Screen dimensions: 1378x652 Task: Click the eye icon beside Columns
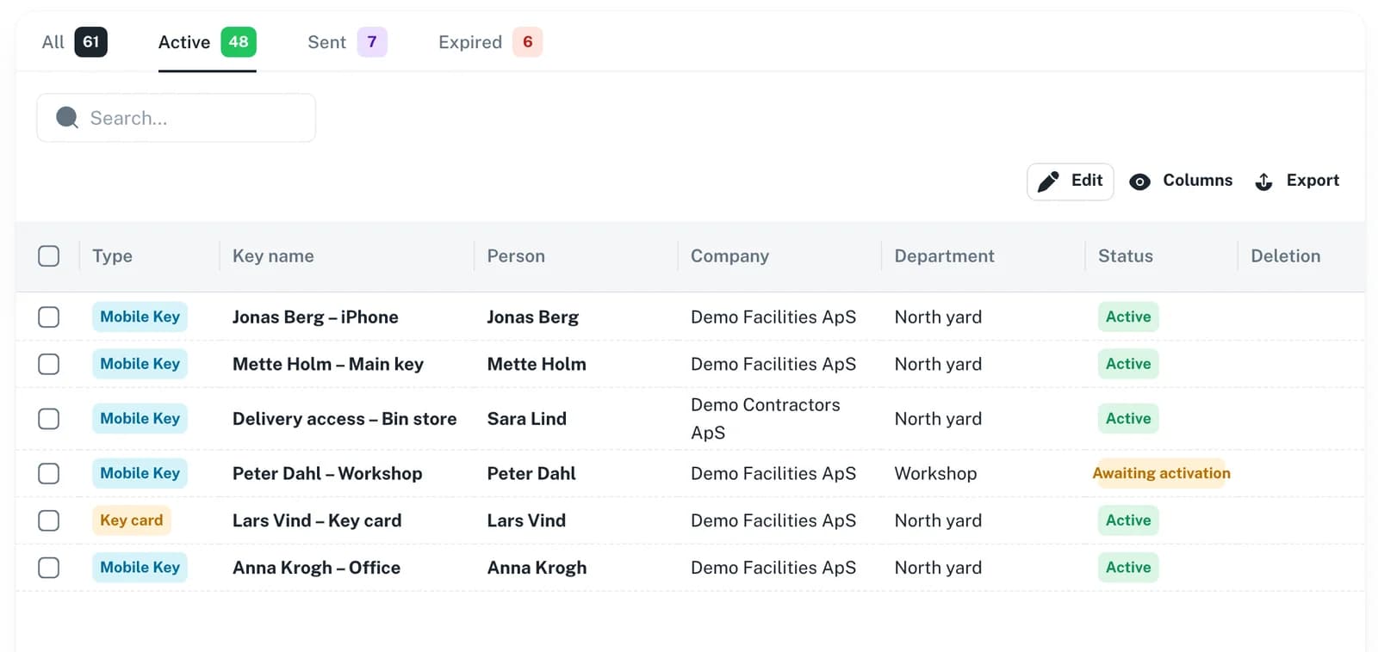tap(1139, 181)
